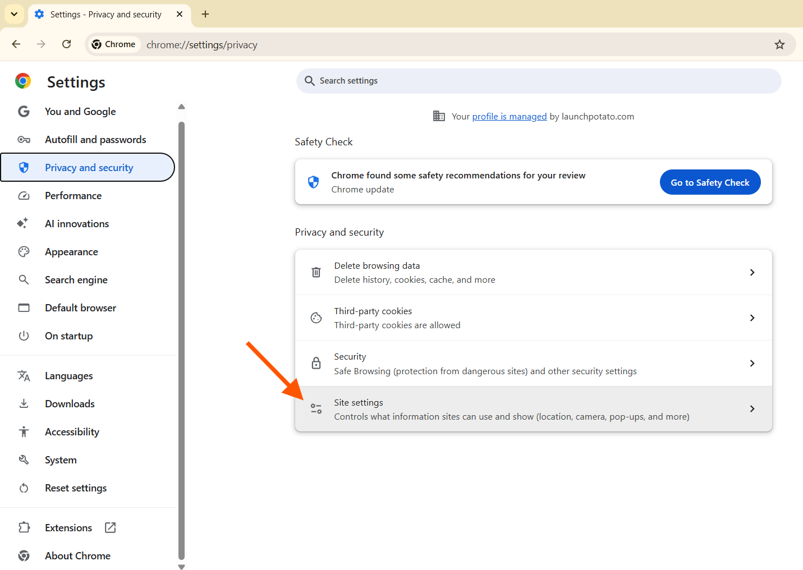This screenshot has width=803, height=570.
Task: Bookmark this page with the star icon
Action: pos(779,44)
